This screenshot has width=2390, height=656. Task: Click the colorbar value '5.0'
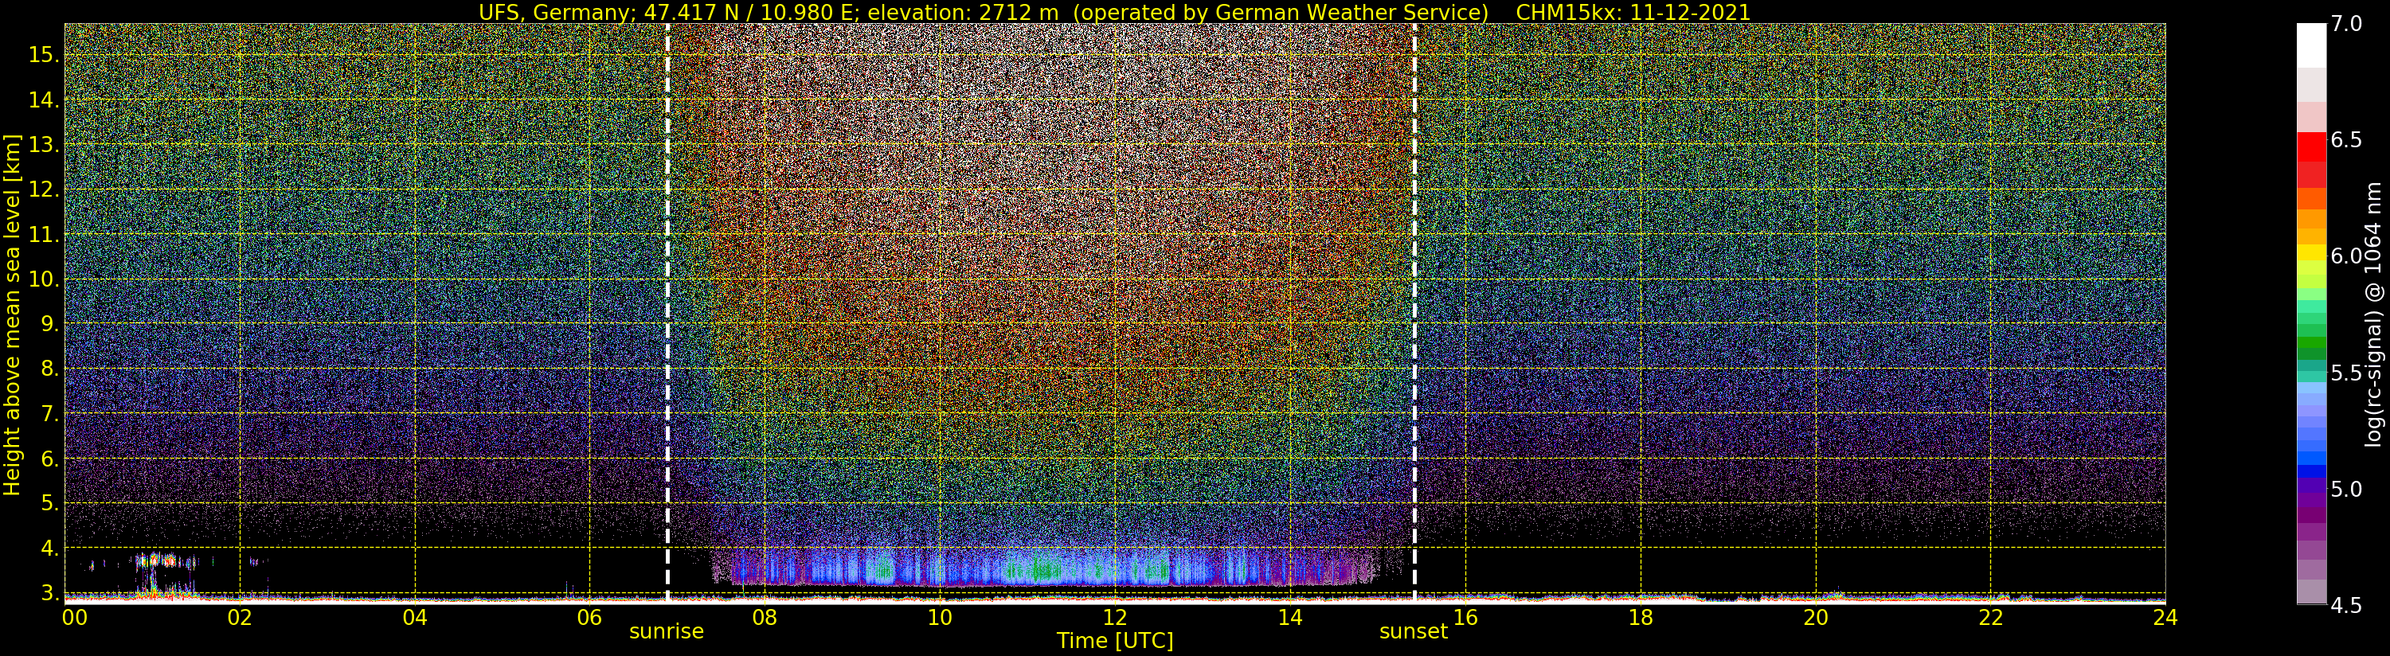2346,489
